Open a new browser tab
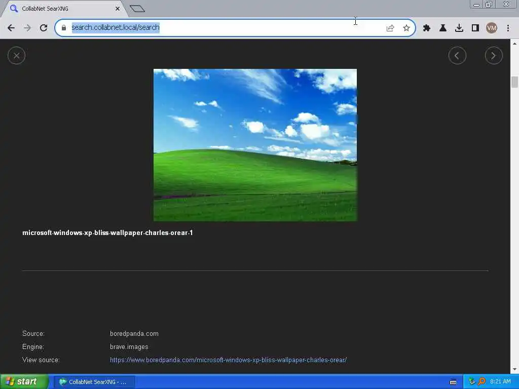This screenshot has height=389, width=519. pyautogui.click(x=137, y=9)
